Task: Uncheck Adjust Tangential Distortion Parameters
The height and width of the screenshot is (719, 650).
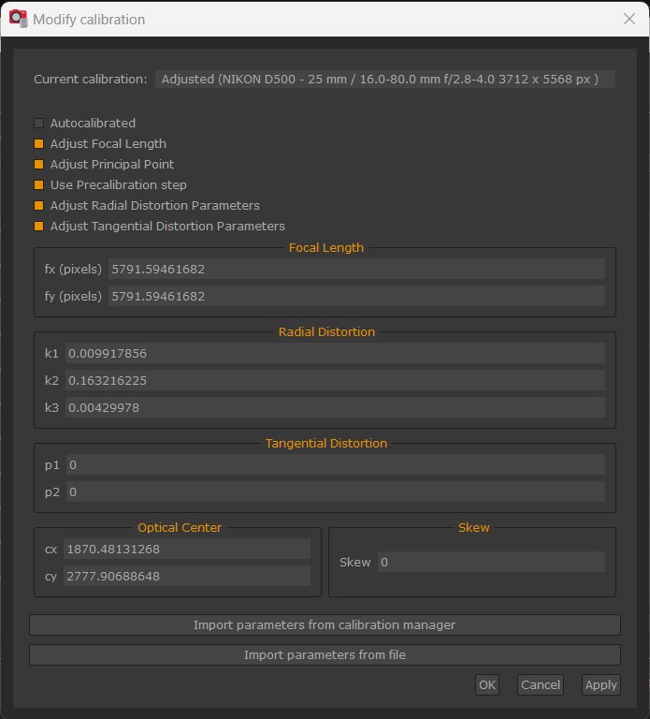Action: point(39,226)
